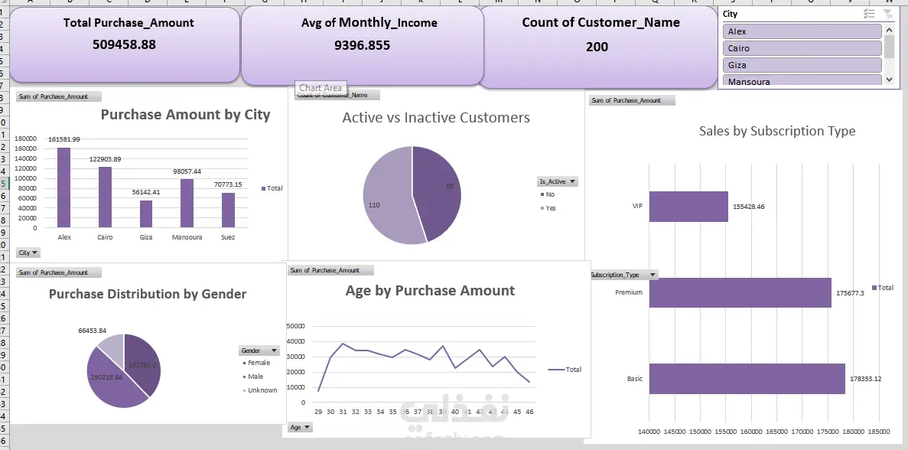This screenshot has height=450, width=908.
Task: Open the Is_Active legend filter dropdown
Action: point(557,181)
